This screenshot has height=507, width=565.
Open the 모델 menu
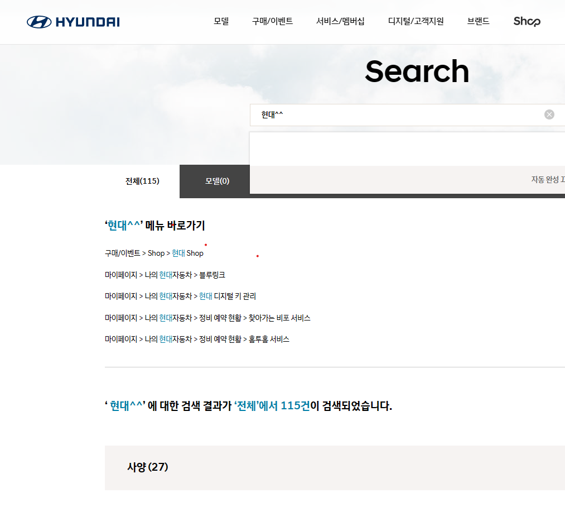point(220,21)
